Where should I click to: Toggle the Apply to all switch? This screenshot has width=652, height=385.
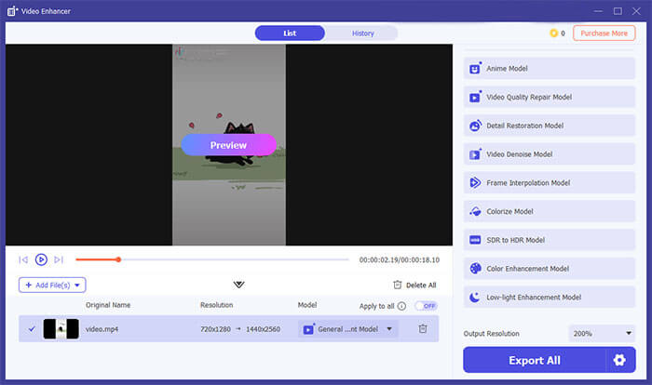coord(426,306)
